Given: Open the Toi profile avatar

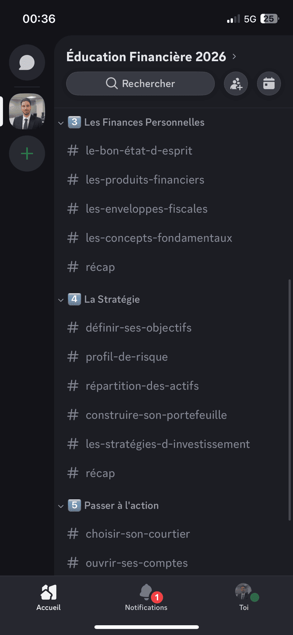Looking at the screenshot, I should click(x=244, y=592).
